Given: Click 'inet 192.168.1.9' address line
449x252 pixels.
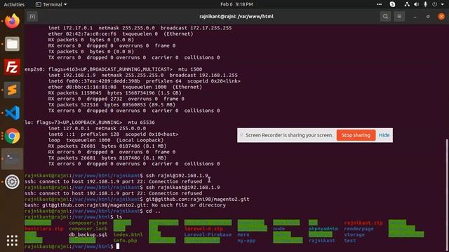Looking at the screenshot, I should 143,75.
